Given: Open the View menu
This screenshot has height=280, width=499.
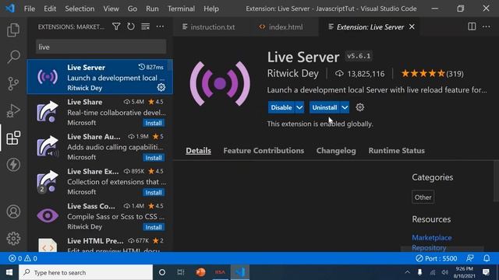Looking at the screenshot, I should point(111,9).
